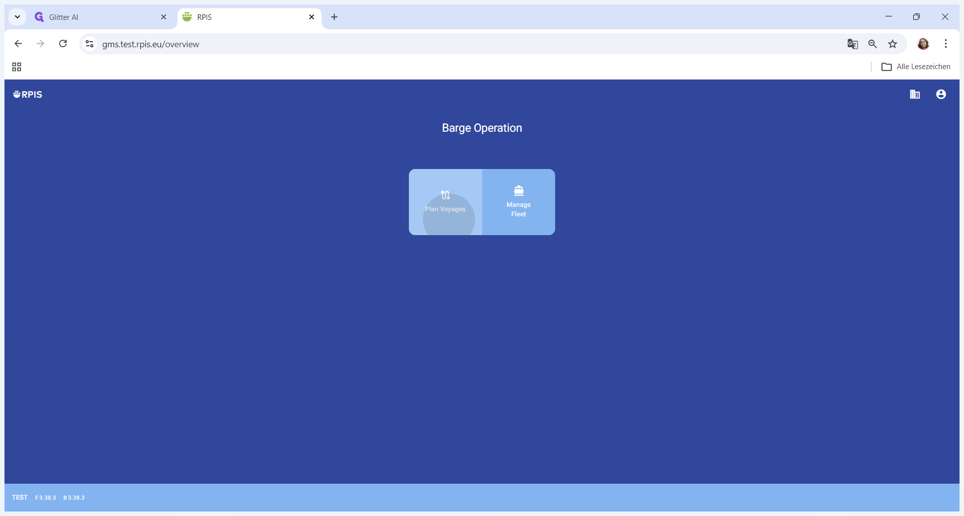The image size is (964, 516).
Task: Open the Chrome profile avatar
Action: 923,44
